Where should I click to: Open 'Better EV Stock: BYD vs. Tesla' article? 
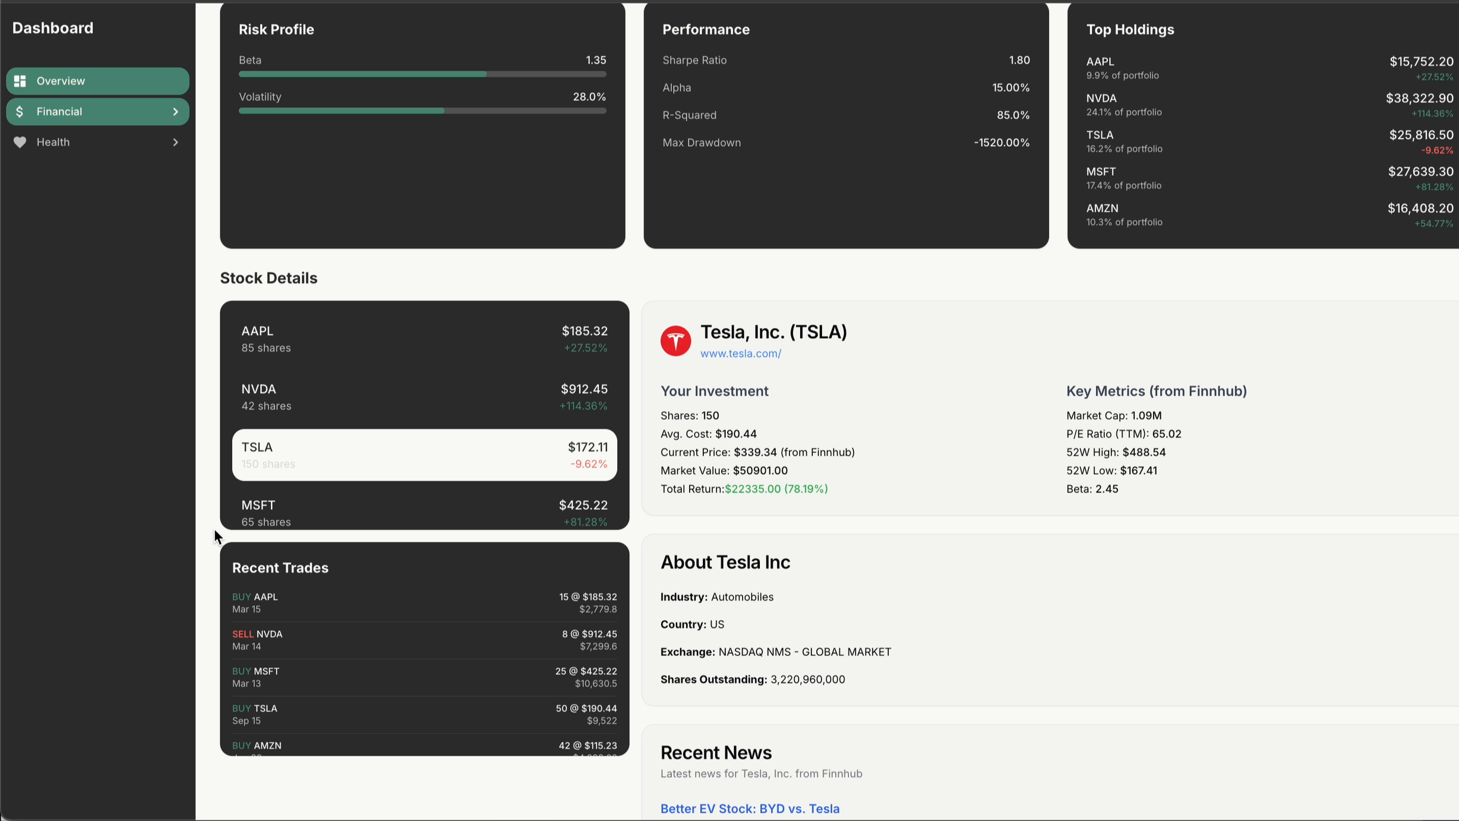pyautogui.click(x=750, y=809)
